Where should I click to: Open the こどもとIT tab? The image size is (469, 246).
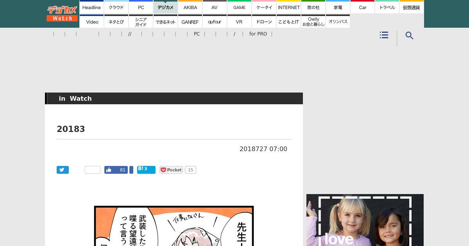point(288,21)
